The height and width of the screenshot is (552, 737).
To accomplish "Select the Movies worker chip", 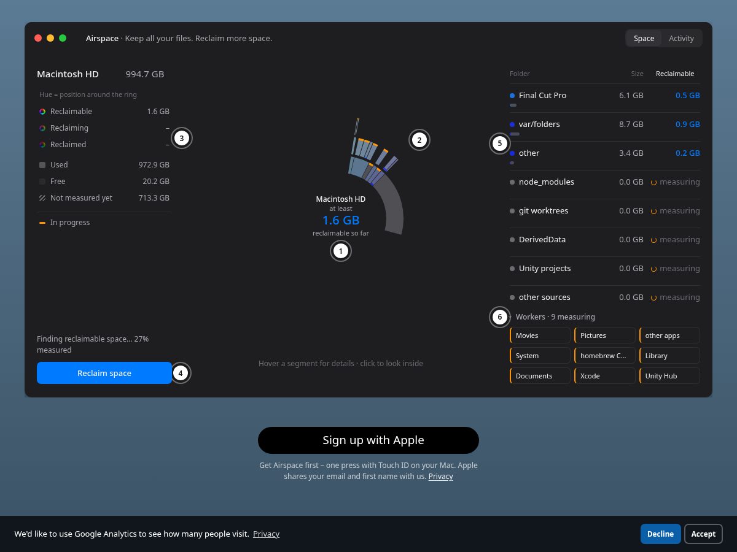I will pos(540,335).
